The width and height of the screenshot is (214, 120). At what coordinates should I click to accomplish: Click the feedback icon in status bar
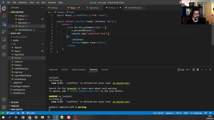coord(206,113)
